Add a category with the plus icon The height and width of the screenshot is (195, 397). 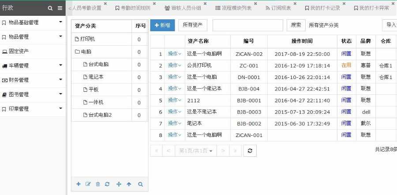click(78, 184)
